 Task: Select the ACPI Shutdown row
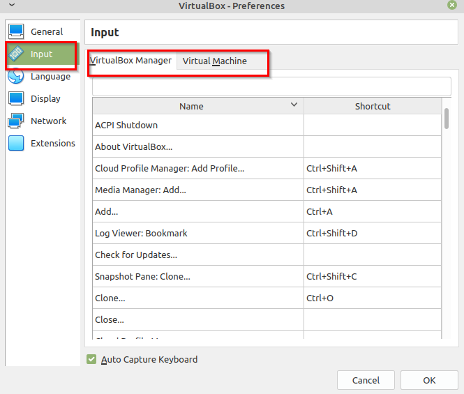(267, 125)
